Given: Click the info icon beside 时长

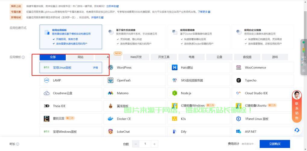Looking at the screenshot, I should point(17,144).
